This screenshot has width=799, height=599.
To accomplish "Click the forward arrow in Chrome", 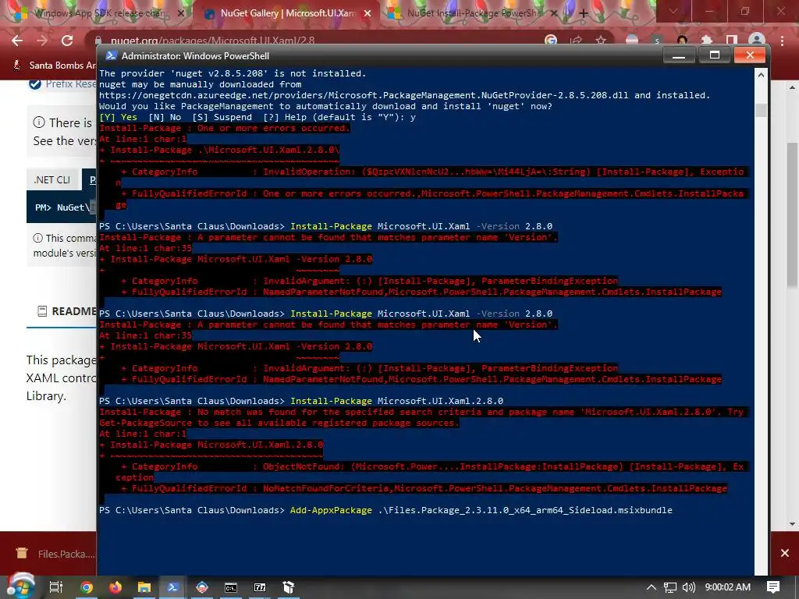I will pyautogui.click(x=42, y=41).
